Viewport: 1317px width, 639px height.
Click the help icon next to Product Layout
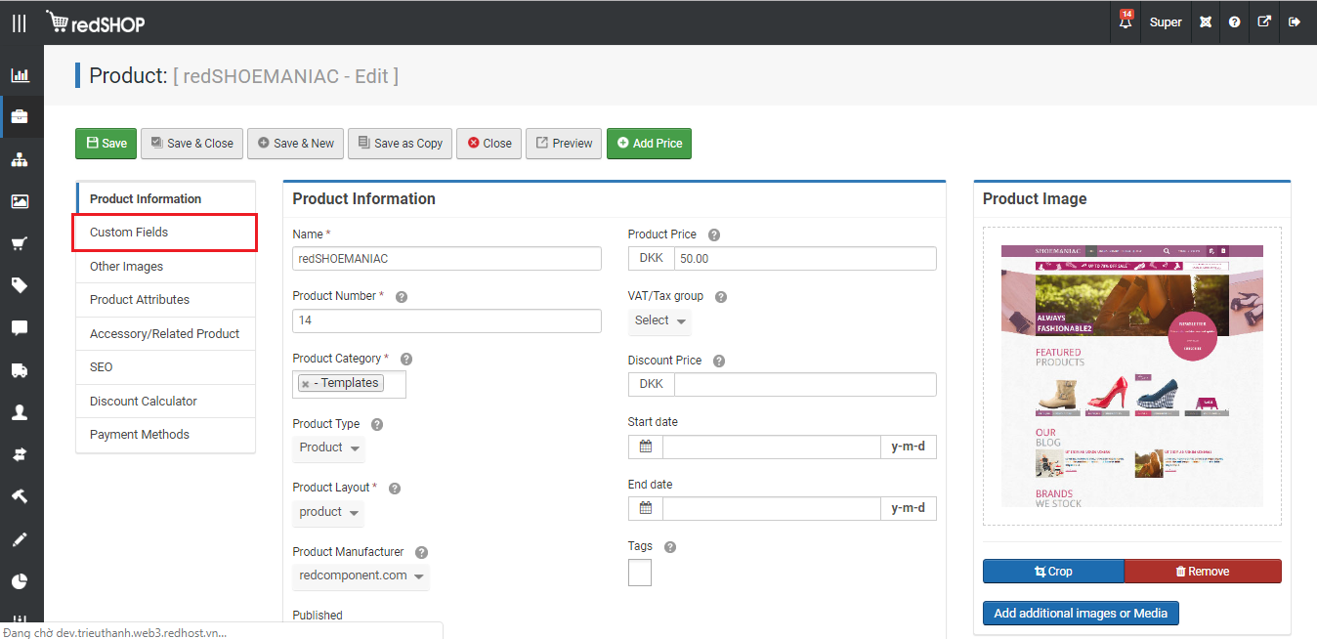(x=395, y=489)
